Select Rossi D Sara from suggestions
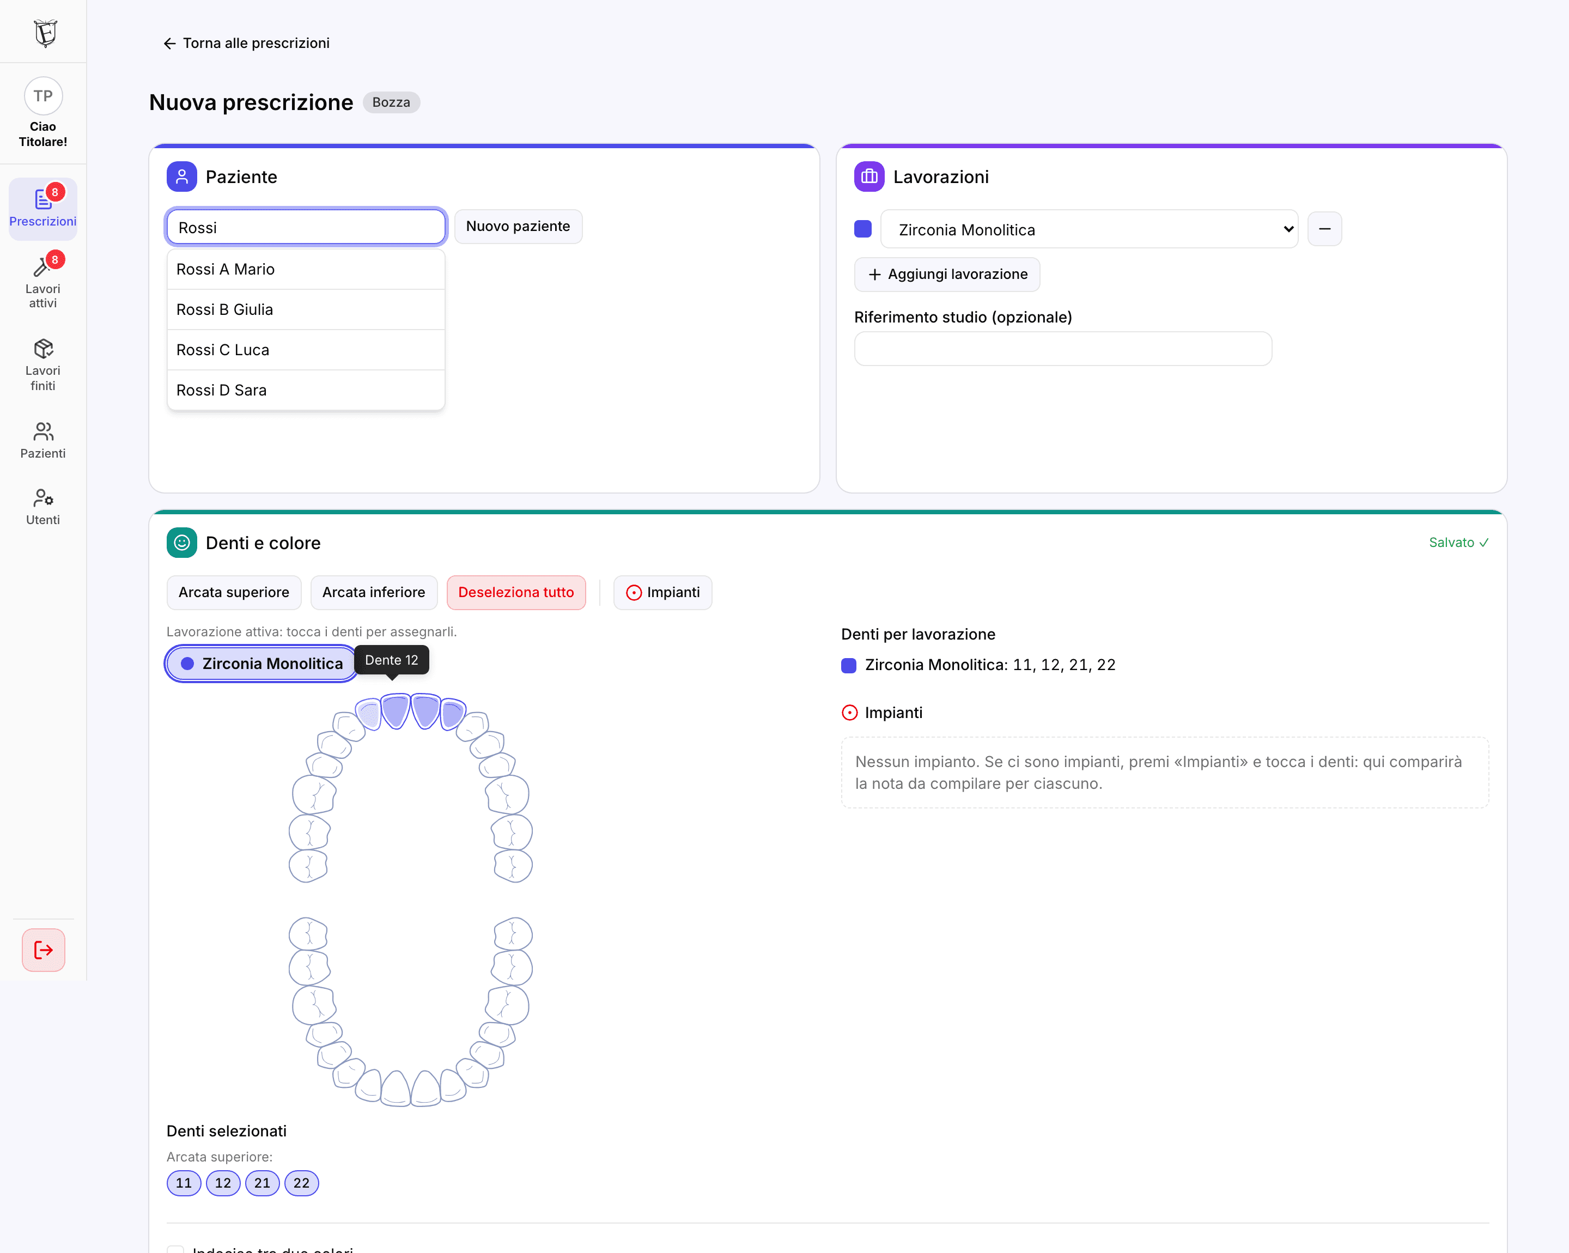1569x1253 pixels. (306, 390)
